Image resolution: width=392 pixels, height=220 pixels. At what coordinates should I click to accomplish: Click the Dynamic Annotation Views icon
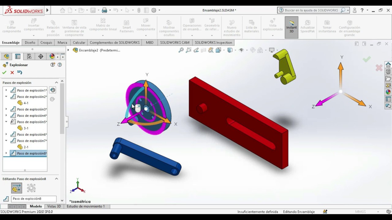pos(211,50)
